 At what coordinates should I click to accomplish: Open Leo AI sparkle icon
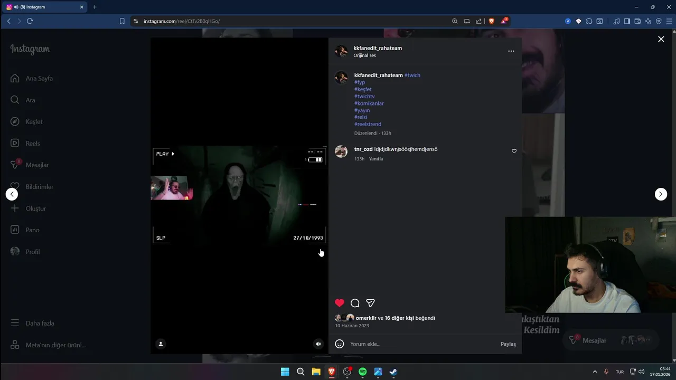pyautogui.click(x=648, y=21)
